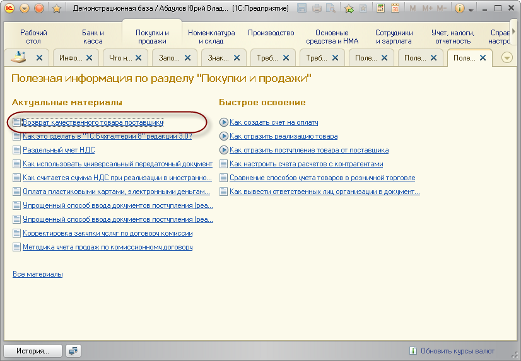Close the active Поле... tab
The image size is (521, 361).
coord(483,58)
